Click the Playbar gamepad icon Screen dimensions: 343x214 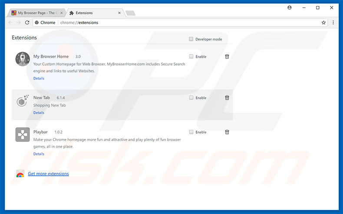(23, 135)
